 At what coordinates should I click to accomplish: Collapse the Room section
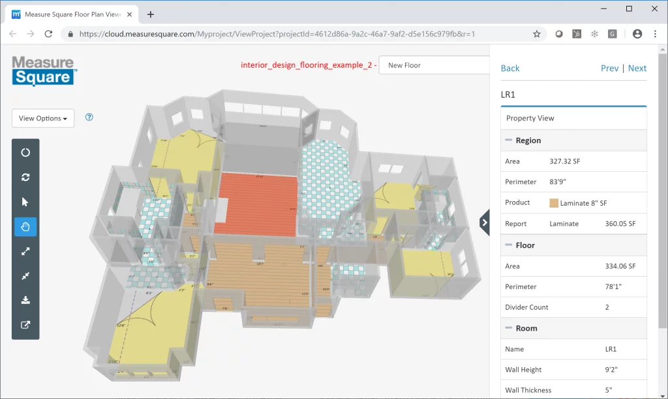(508, 329)
